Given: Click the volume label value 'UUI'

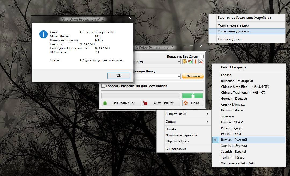Looking at the screenshot, I should pos(97,36).
